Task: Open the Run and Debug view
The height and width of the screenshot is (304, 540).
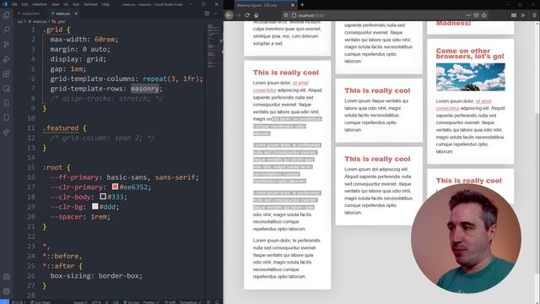Action: click(x=6, y=59)
